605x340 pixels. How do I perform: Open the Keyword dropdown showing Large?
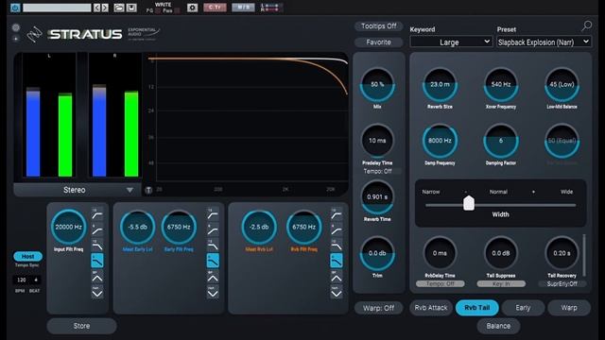point(451,42)
